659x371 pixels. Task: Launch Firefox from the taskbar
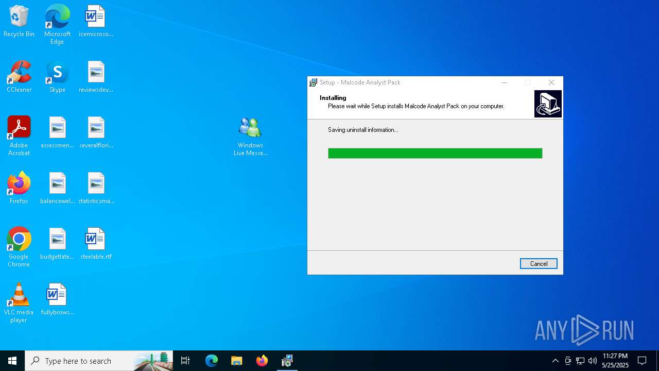(262, 361)
